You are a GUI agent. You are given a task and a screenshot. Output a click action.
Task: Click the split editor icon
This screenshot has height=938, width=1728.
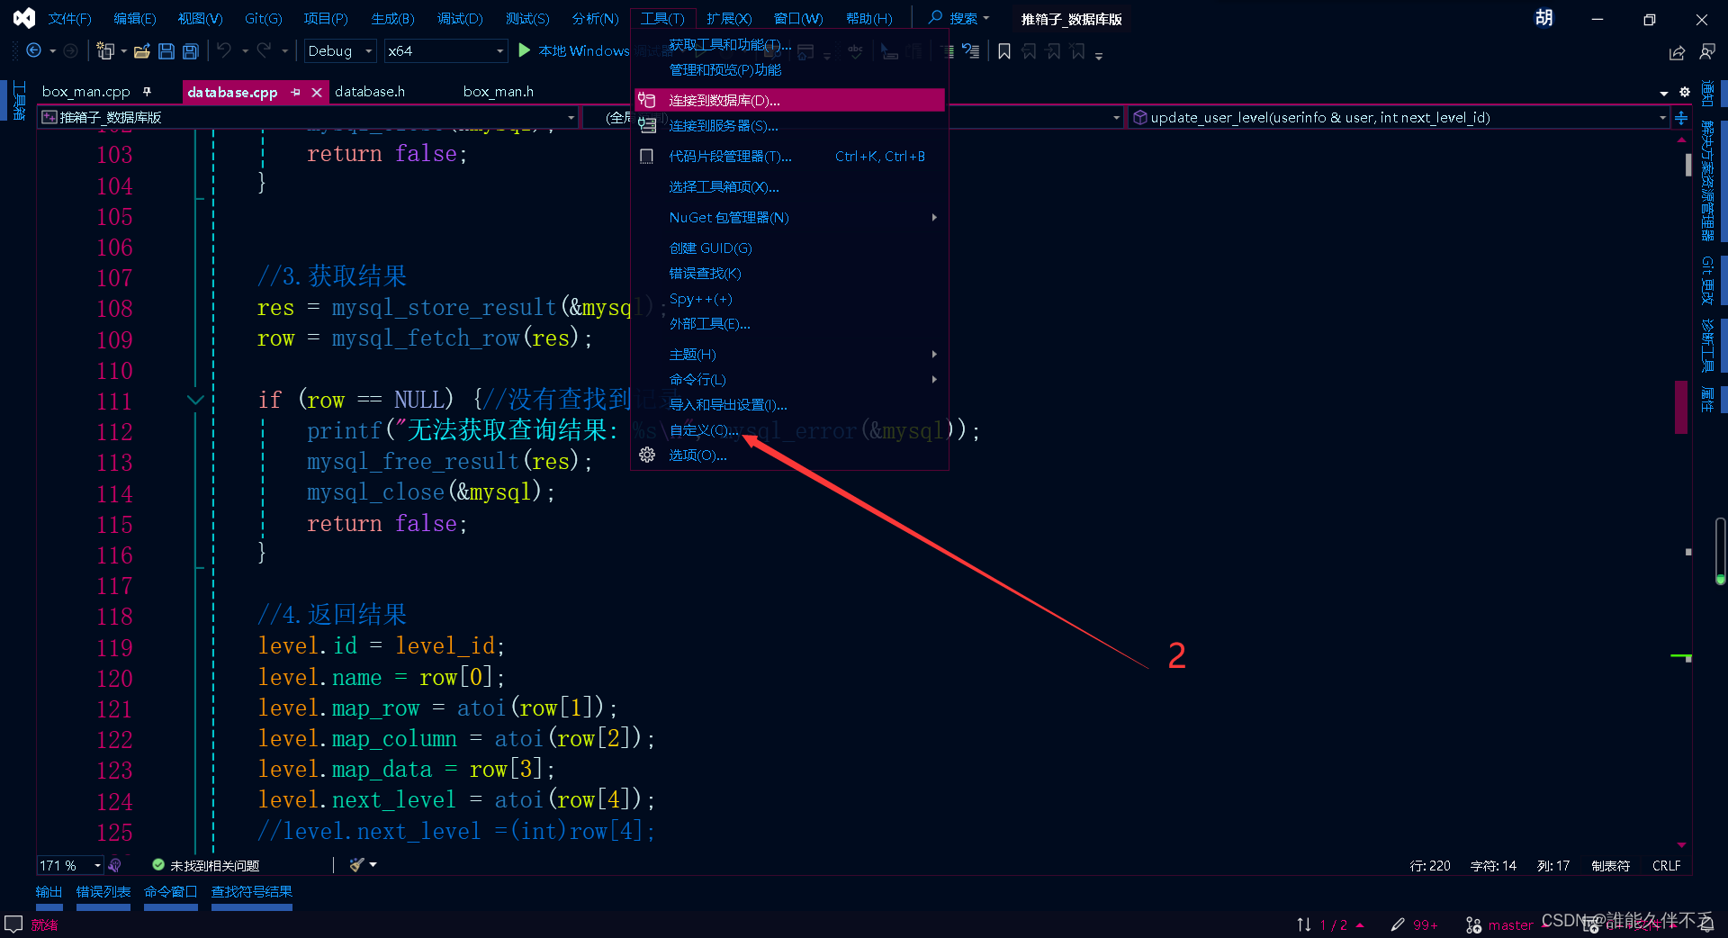1681,117
